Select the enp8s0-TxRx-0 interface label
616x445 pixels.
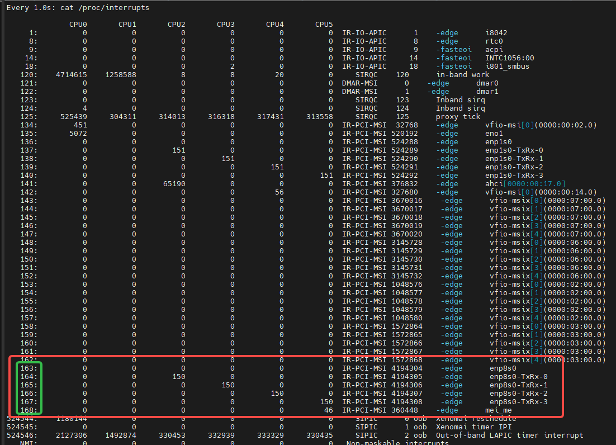pos(518,377)
